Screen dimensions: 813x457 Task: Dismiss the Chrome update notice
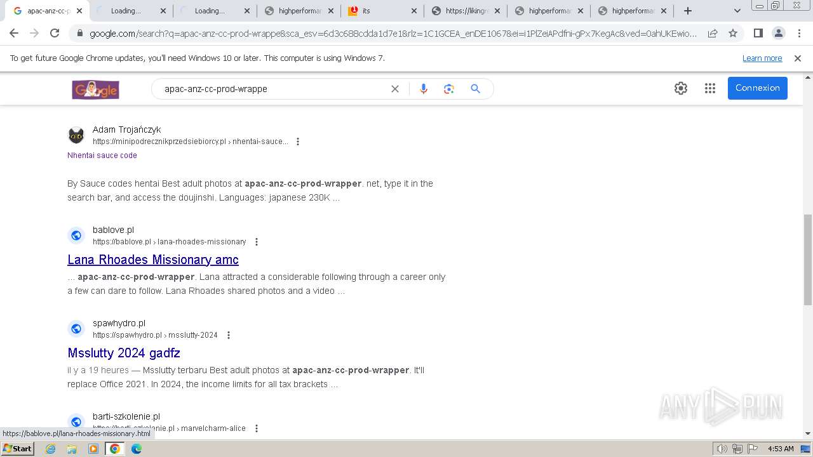pyautogui.click(x=798, y=58)
